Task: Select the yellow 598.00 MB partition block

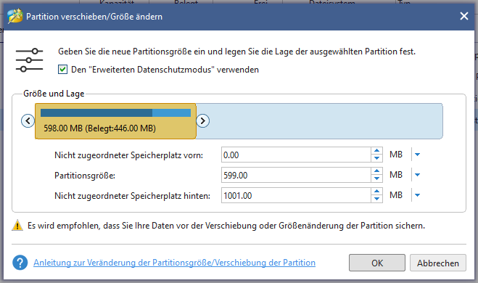Action: click(115, 121)
